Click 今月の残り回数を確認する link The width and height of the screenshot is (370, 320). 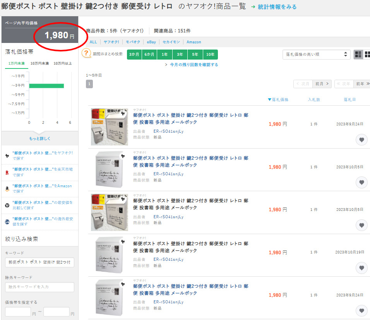click(x=194, y=65)
